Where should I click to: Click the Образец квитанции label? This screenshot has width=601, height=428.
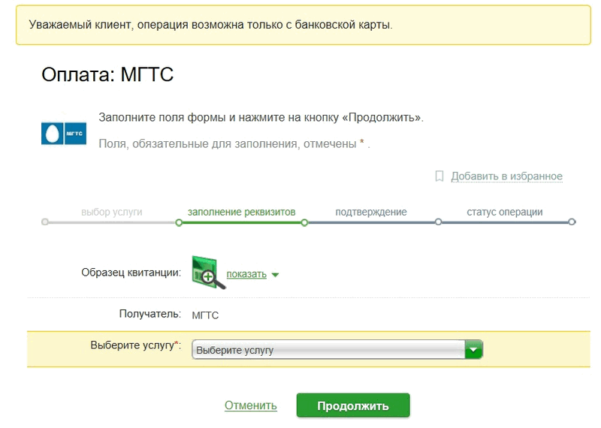click(x=131, y=273)
